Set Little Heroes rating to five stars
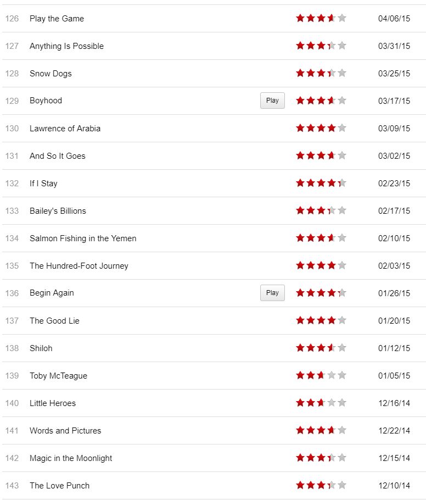The image size is (426, 500). tap(342, 403)
